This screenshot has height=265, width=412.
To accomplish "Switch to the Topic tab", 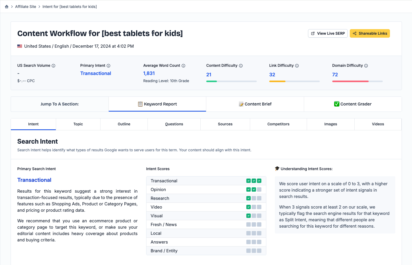I will click(78, 124).
